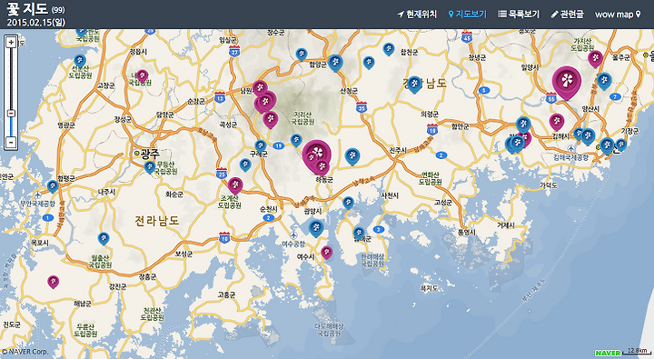Select the magenta marker east of 여수시
This screenshot has height=359, width=654.
tap(327, 252)
